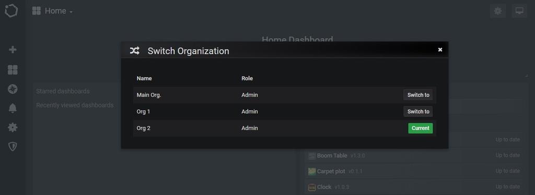
Task: Click the Grafana logo in sidebar
Action: 11,10
